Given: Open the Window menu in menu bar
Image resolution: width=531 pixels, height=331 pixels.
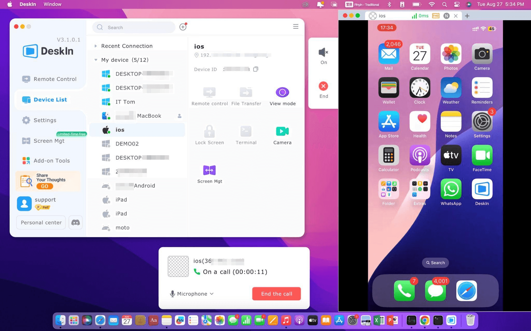Looking at the screenshot, I should click(x=52, y=4).
